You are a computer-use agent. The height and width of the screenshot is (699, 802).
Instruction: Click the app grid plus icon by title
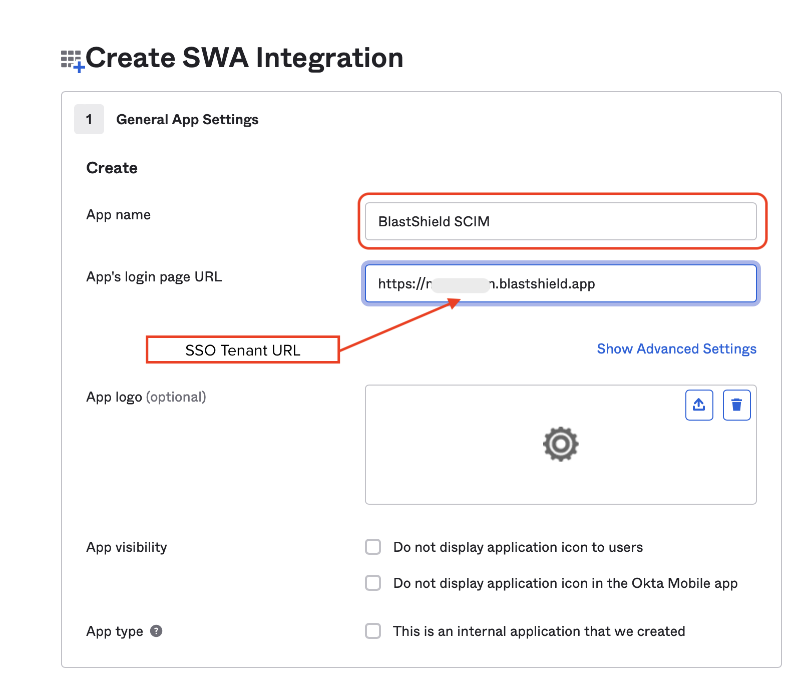point(73,61)
